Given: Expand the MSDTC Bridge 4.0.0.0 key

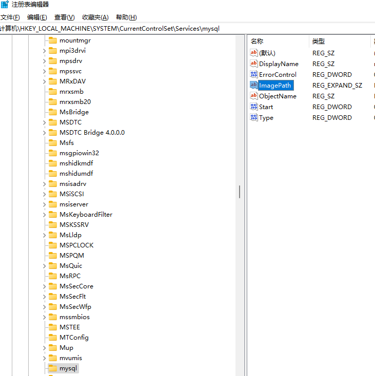Looking at the screenshot, I should [45, 133].
